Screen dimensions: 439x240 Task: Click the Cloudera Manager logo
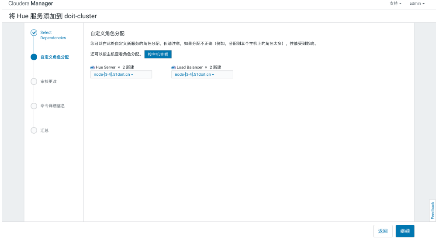click(31, 3)
